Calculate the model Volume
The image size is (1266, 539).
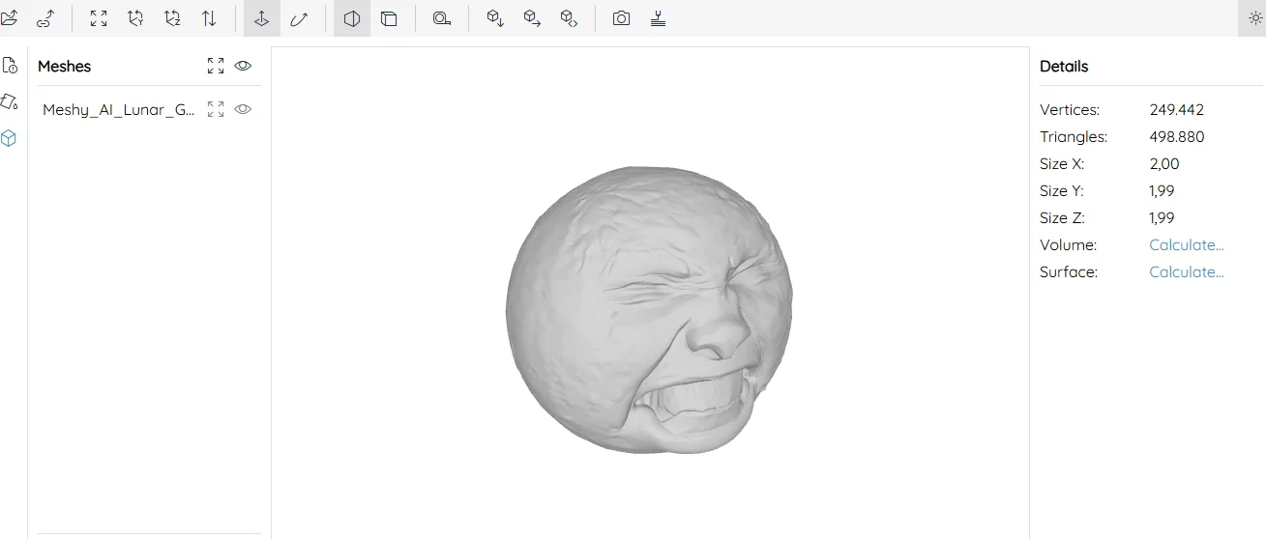(1186, 245)
